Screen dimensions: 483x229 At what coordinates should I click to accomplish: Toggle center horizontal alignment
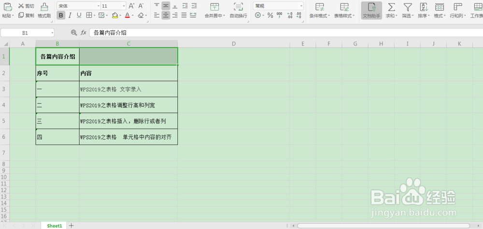coord(166,15)
